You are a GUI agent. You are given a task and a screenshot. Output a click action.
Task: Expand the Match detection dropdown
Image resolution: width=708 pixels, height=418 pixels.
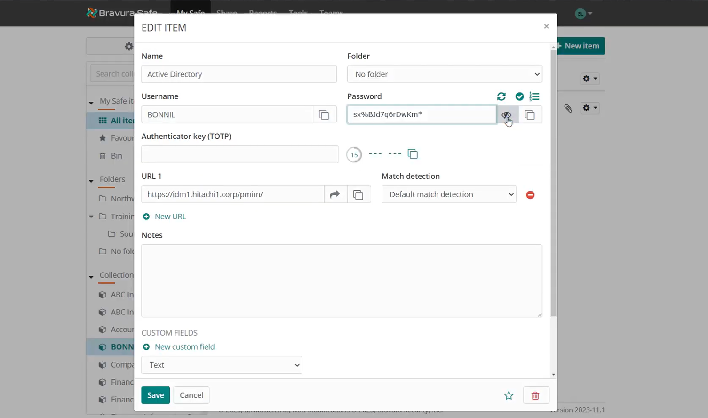click(x=449, y=194)
